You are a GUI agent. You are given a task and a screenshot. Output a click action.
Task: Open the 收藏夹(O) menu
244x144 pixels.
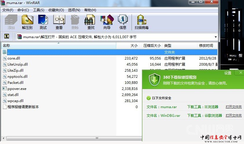pyautogui.click(x=56, y=10)
